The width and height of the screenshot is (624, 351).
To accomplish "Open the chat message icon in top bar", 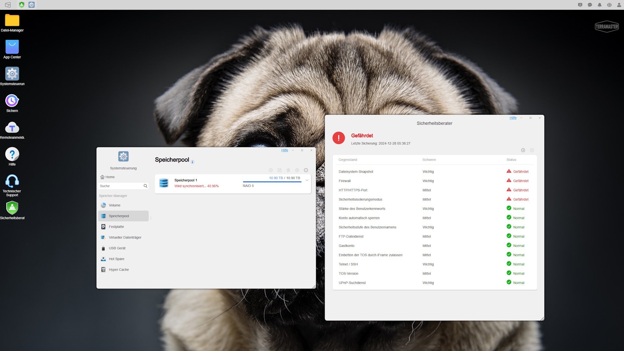I will pyautogui.click(x=590, y=5).
